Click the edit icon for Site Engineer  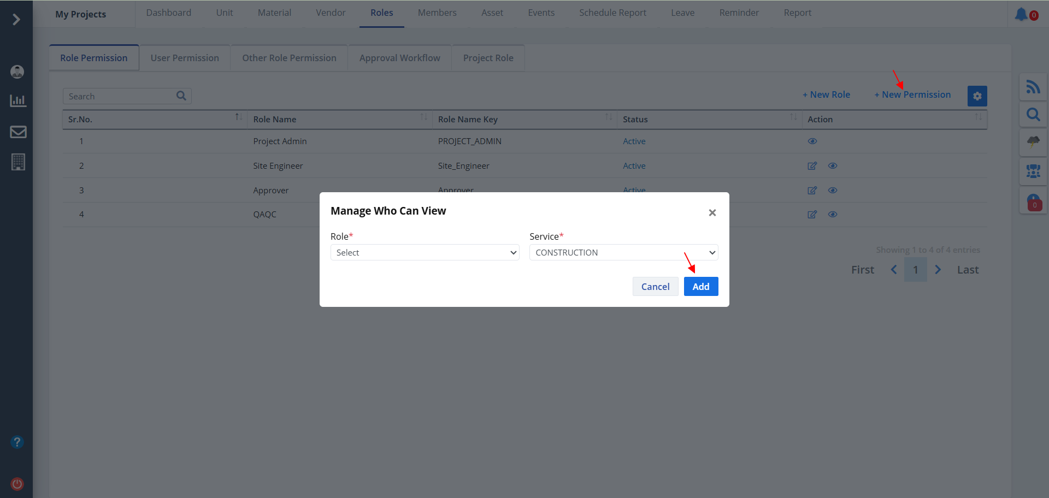[812, 166]
